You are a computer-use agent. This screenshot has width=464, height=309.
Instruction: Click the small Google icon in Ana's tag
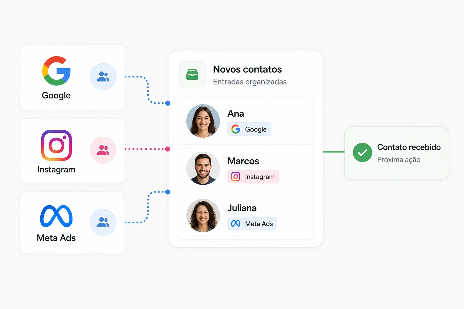pos(236,129)
